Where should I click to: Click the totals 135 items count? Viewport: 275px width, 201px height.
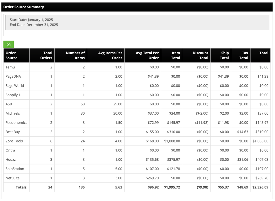(82, 187)
